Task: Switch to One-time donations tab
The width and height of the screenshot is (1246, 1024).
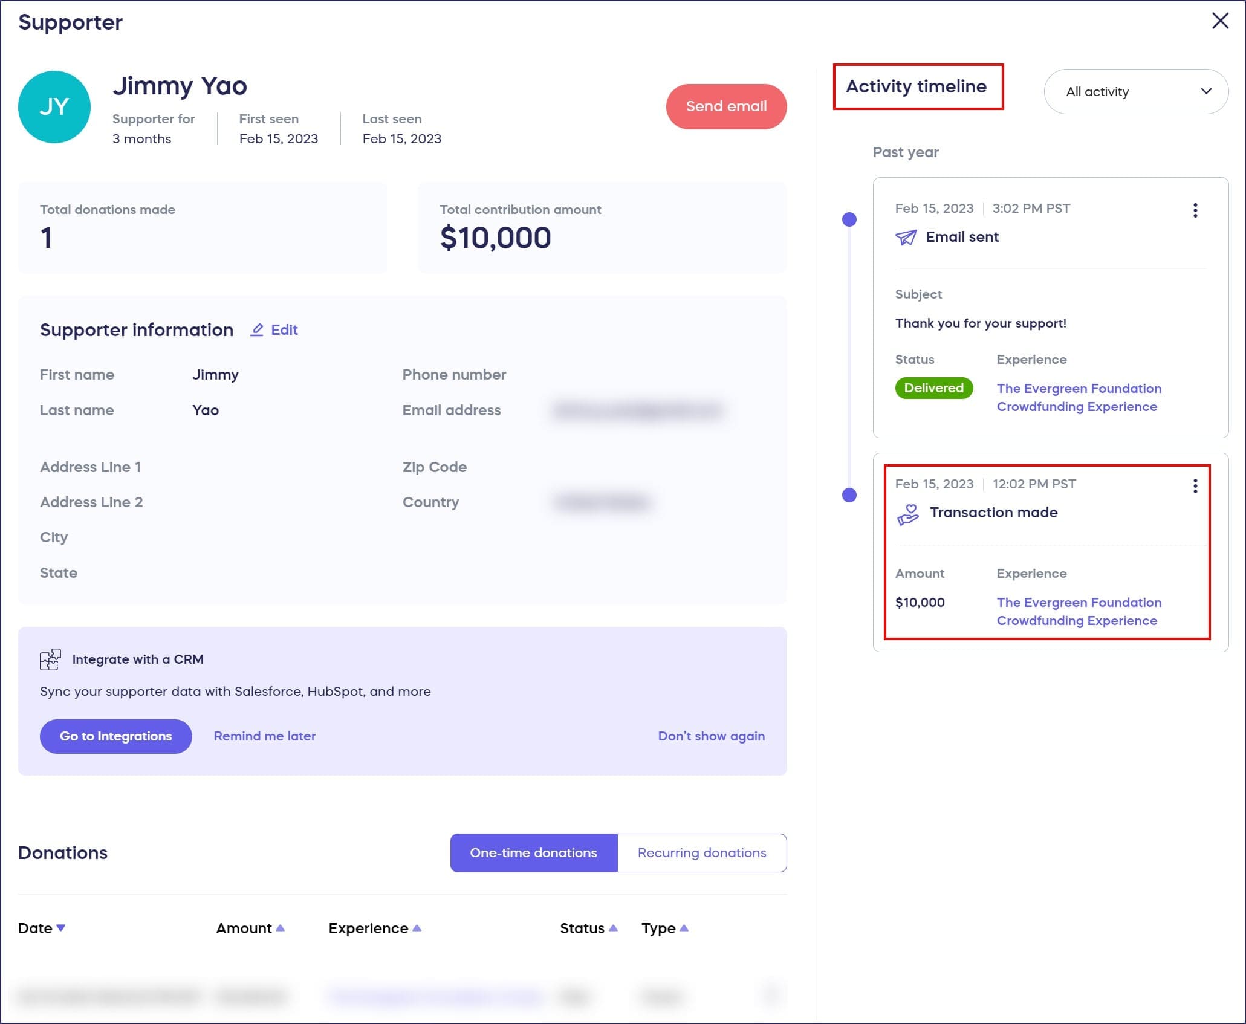Action: (533, 852)
